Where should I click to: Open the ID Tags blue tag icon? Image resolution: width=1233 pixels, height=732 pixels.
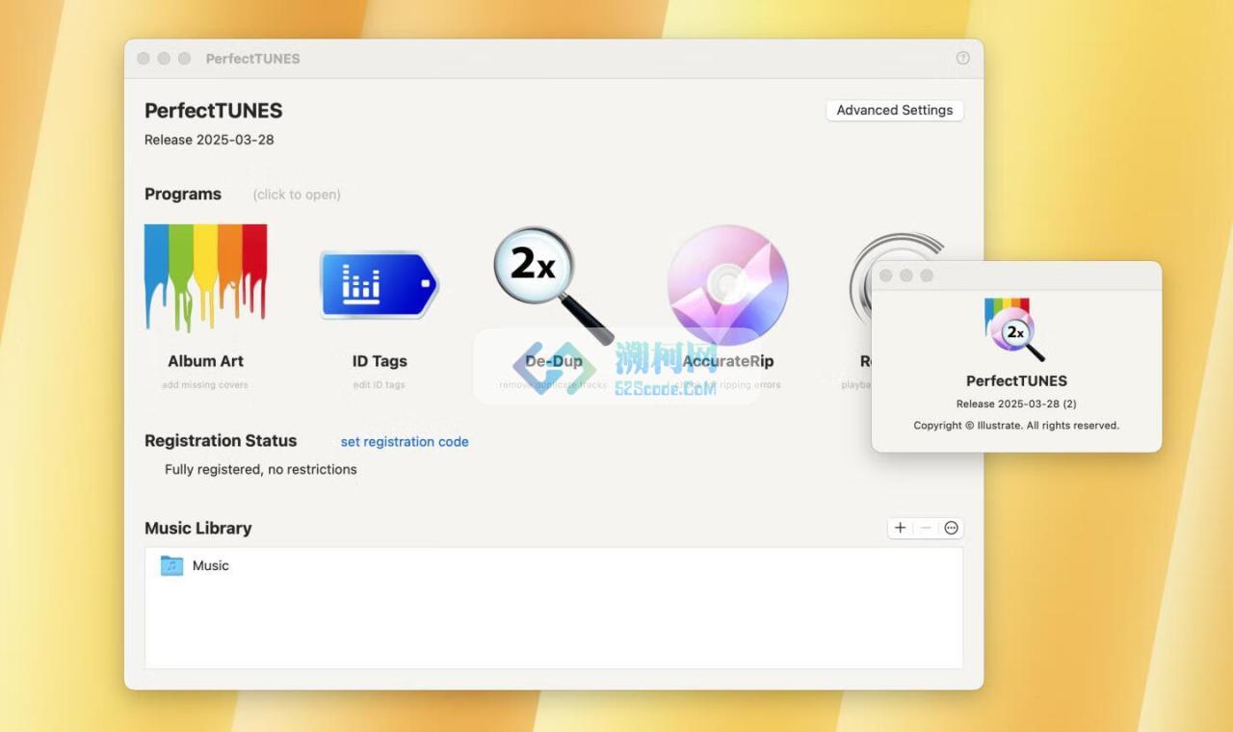click(379, 285)
